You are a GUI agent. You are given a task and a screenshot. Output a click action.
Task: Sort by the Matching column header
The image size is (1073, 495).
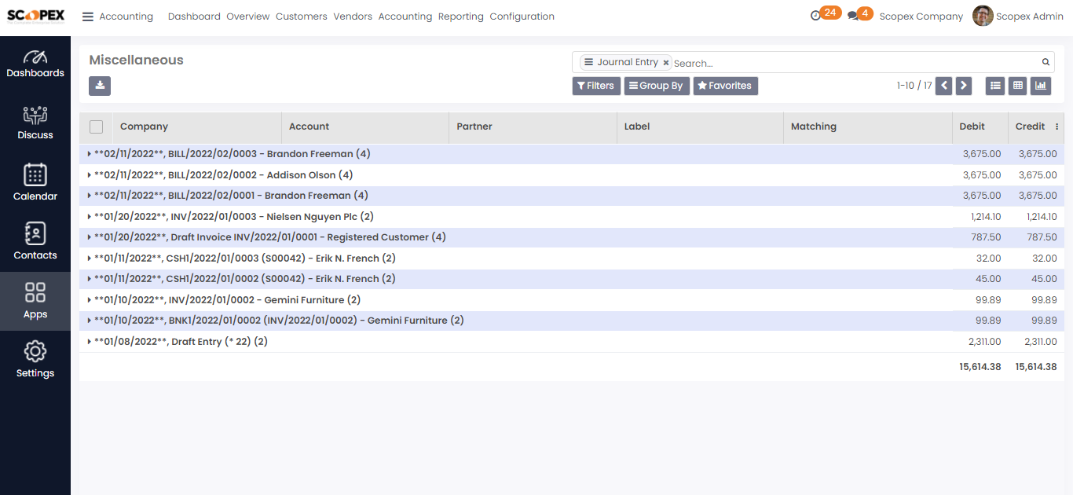(x=867, y=126)
